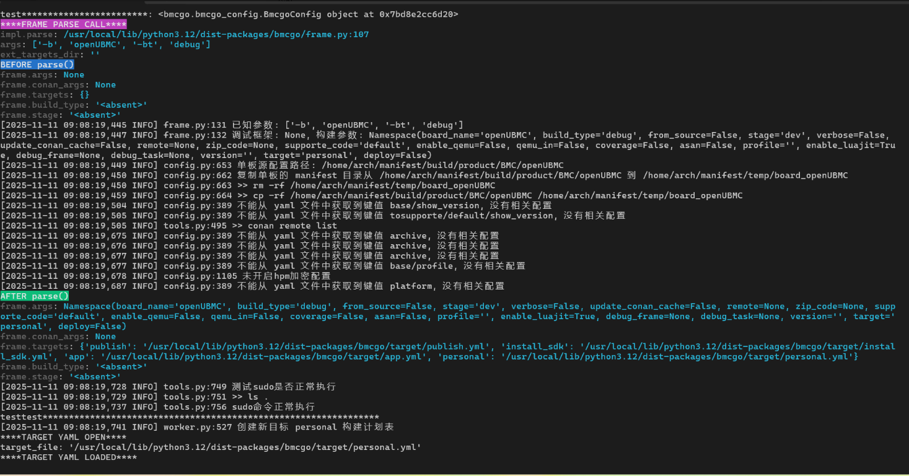Click the blue BEFORE parse() label

37,64
